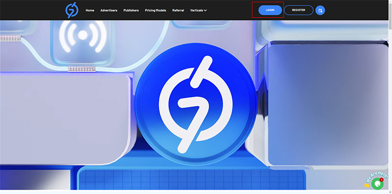Click the REGISTER button
The height and width of the screenshot is (194, 392).
(298, 10)
